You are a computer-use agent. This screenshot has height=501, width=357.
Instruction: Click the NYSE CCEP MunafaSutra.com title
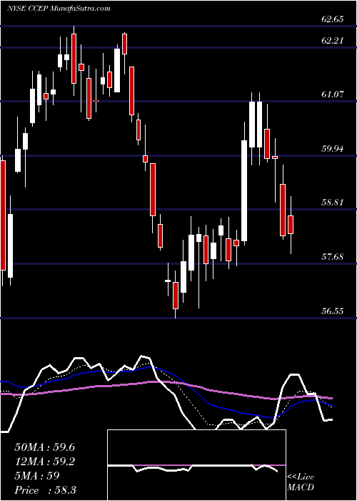[59, 8]
